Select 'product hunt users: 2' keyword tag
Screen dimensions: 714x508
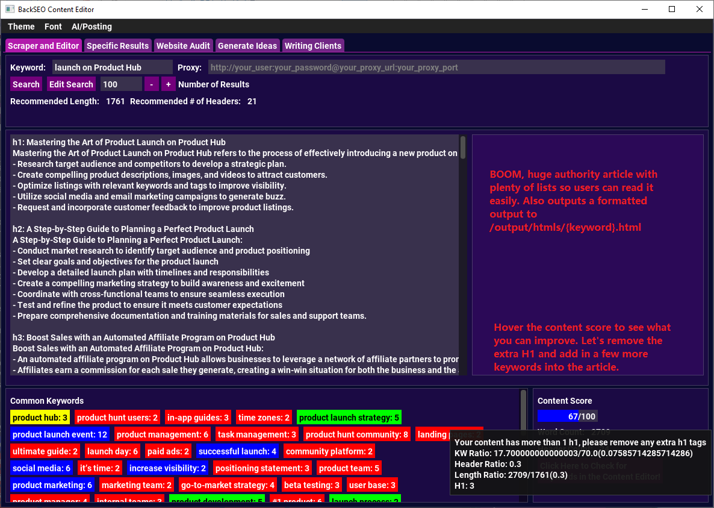[x=117, y=418]
